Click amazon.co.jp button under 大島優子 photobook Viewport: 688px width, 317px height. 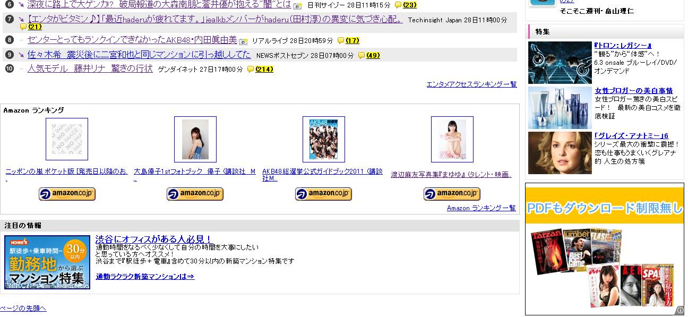click(x=195, y=194)
